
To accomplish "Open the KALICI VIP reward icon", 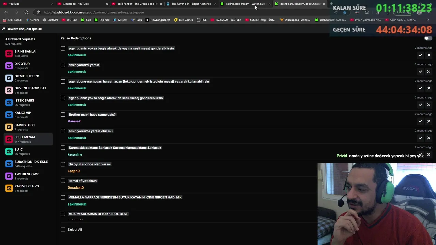I will click(9, 115).
